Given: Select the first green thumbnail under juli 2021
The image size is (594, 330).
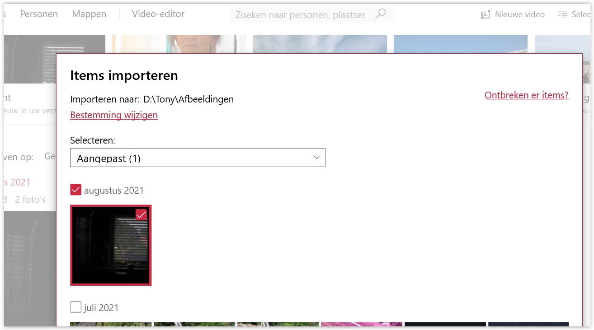Looking at the screenshot, I should 111,324.
